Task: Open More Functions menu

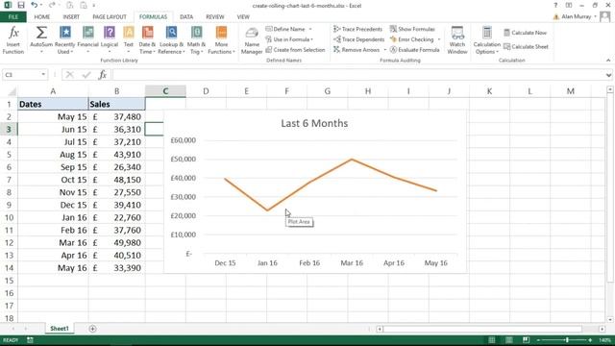Action: point(221,40)
